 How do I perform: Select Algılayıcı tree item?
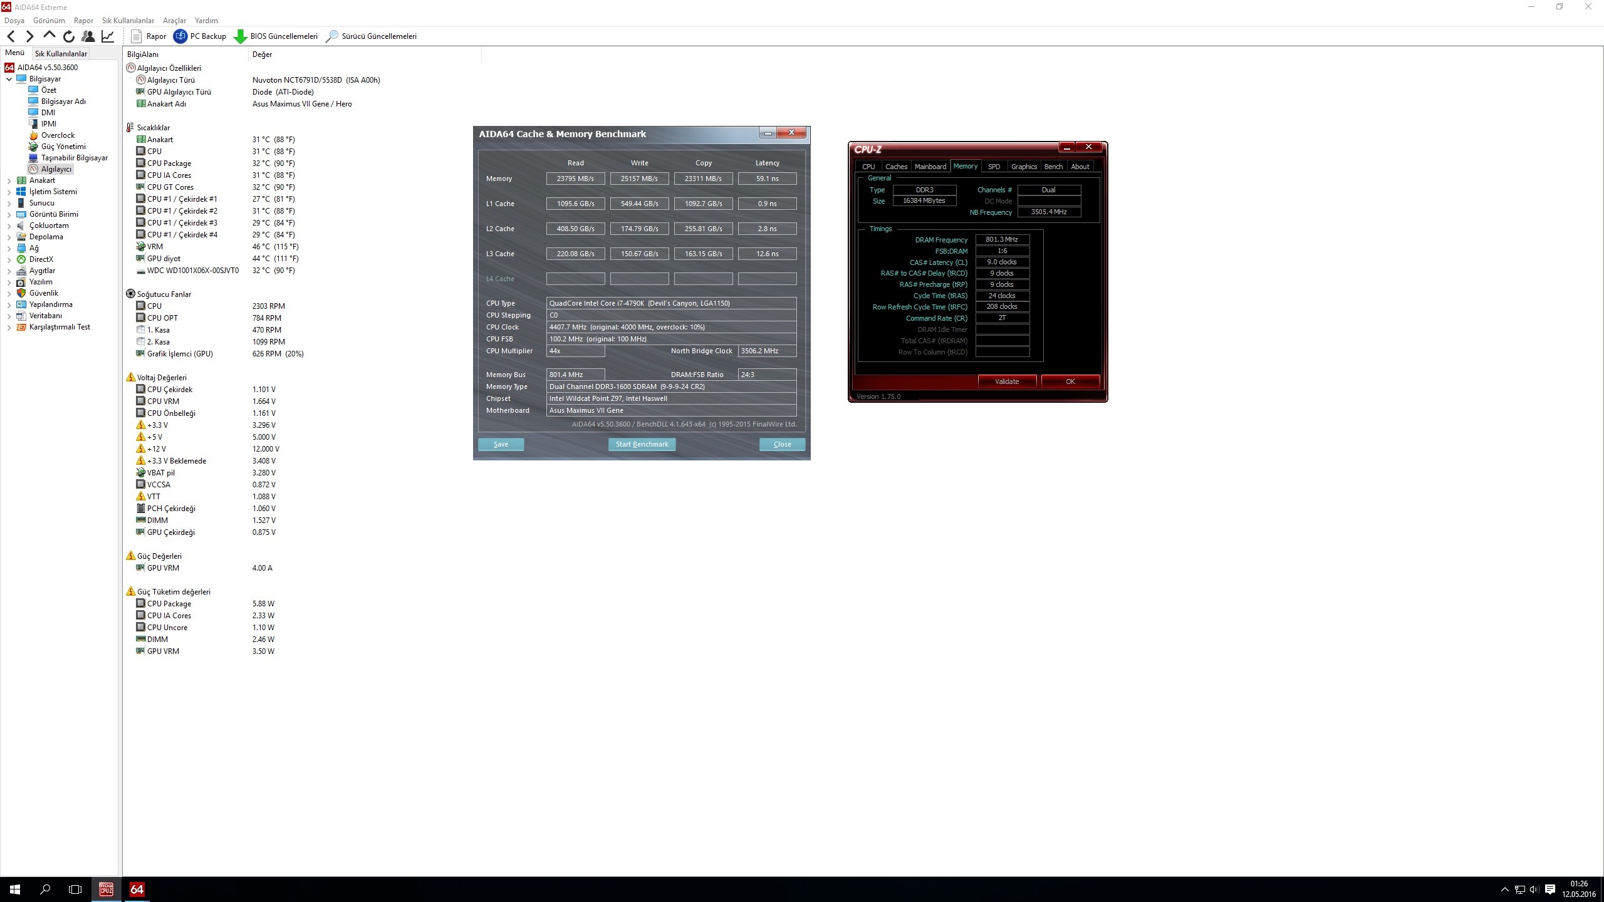click(56, 169)
